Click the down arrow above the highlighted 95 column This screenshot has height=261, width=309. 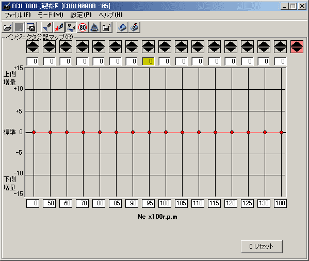click(149, 50)
